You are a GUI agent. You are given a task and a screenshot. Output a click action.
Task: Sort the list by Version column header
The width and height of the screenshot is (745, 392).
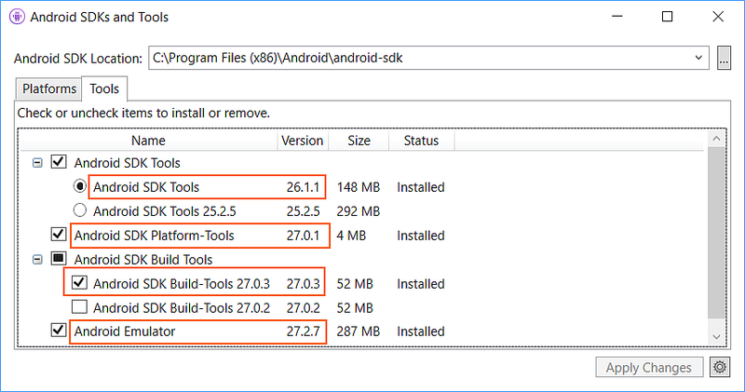[x=302, y=141]
